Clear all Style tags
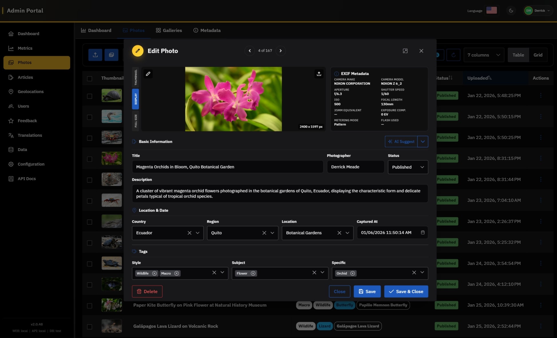The image size is (557, 338). 214,273
